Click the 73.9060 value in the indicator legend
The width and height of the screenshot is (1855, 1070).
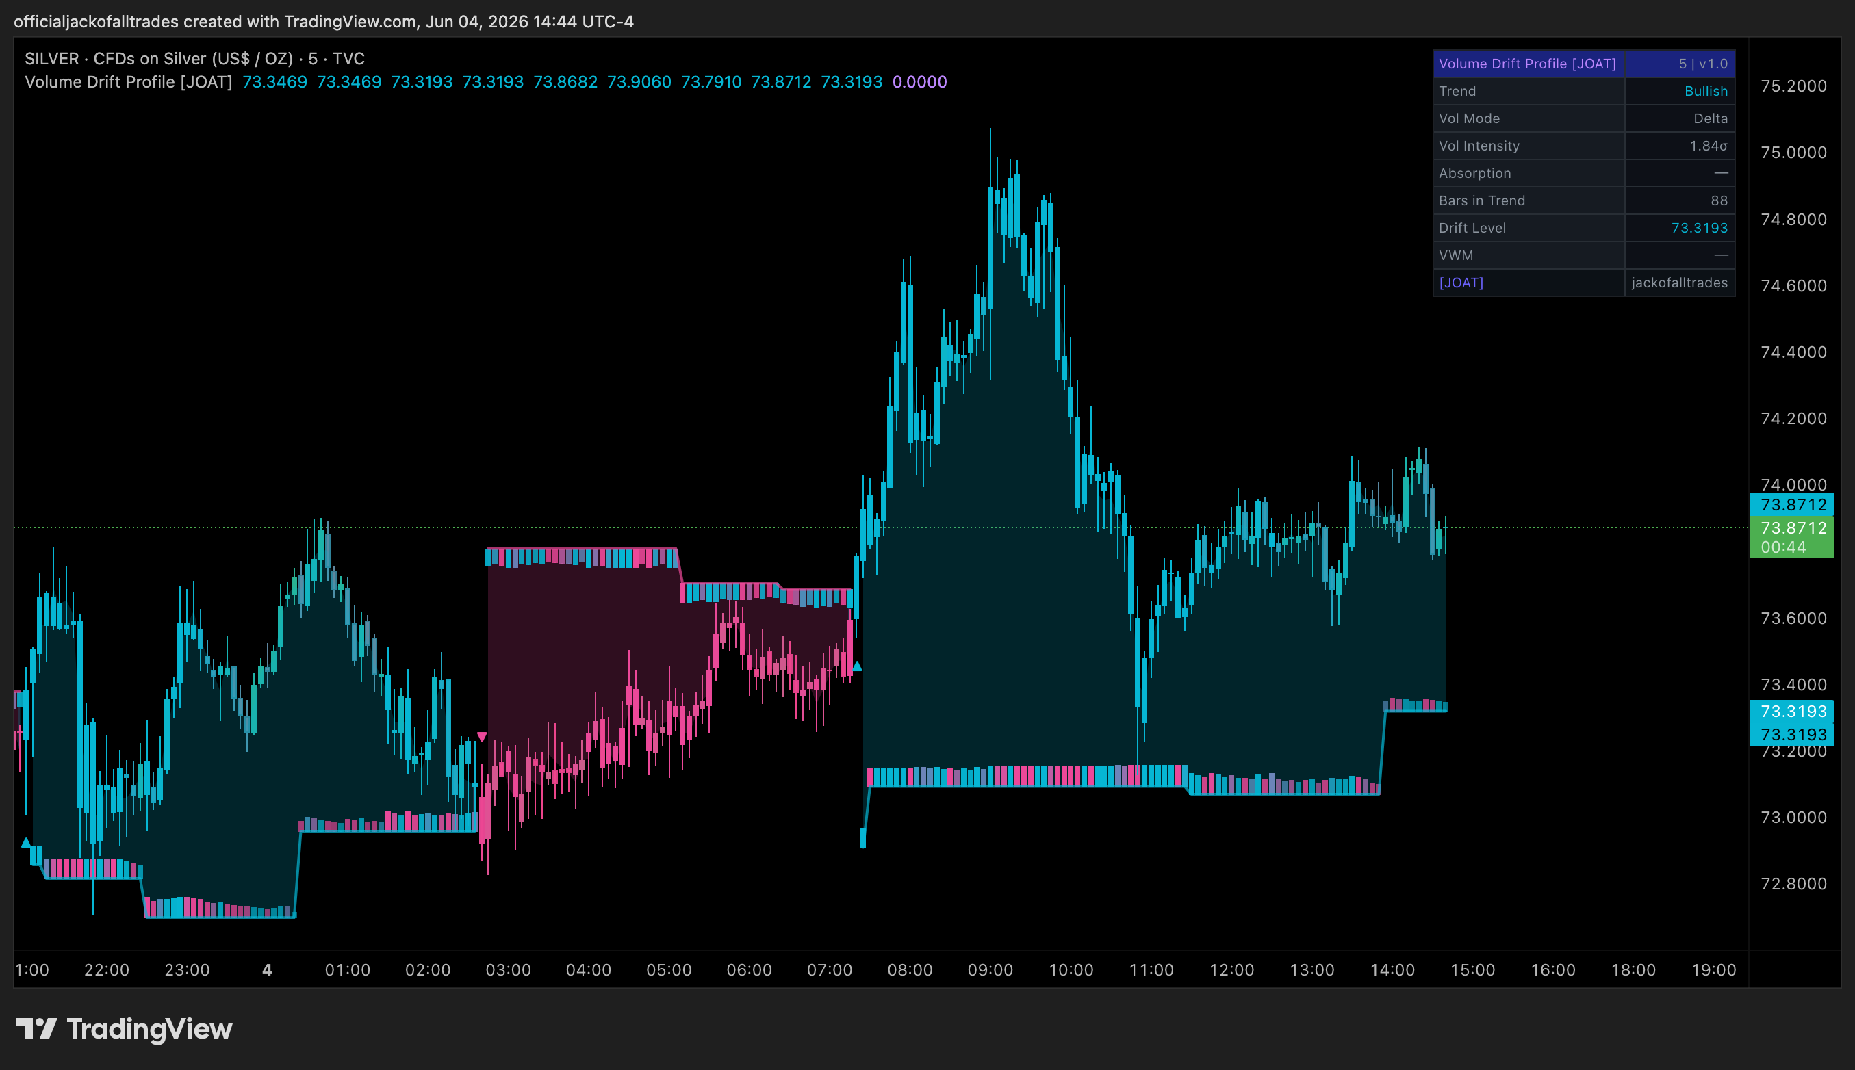pyautogui.click(x=639, y=81)
